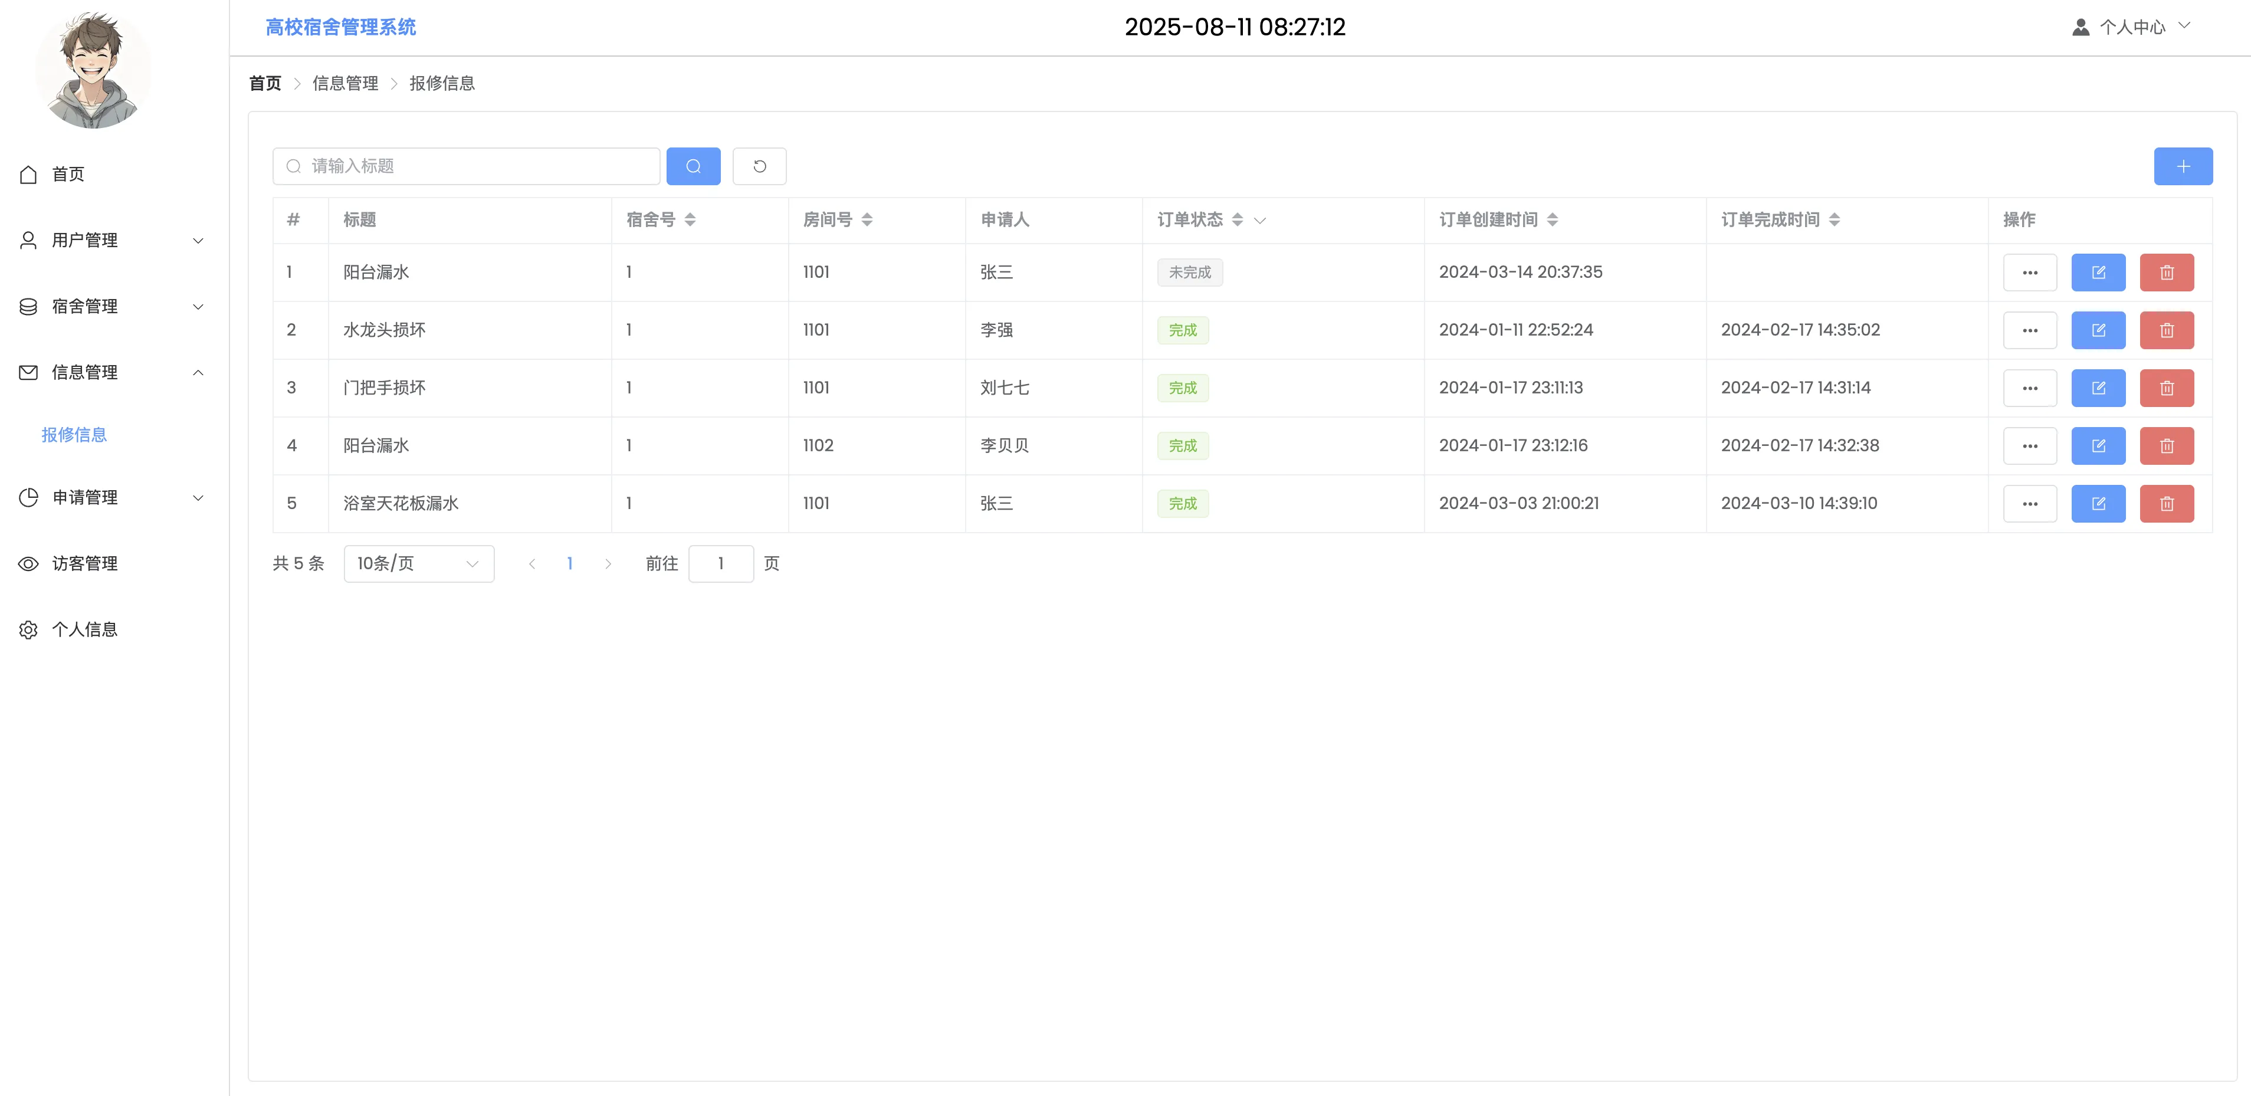
Task: Open more options for 浴室天花板漏水 row
Action: coord(2029,503)
